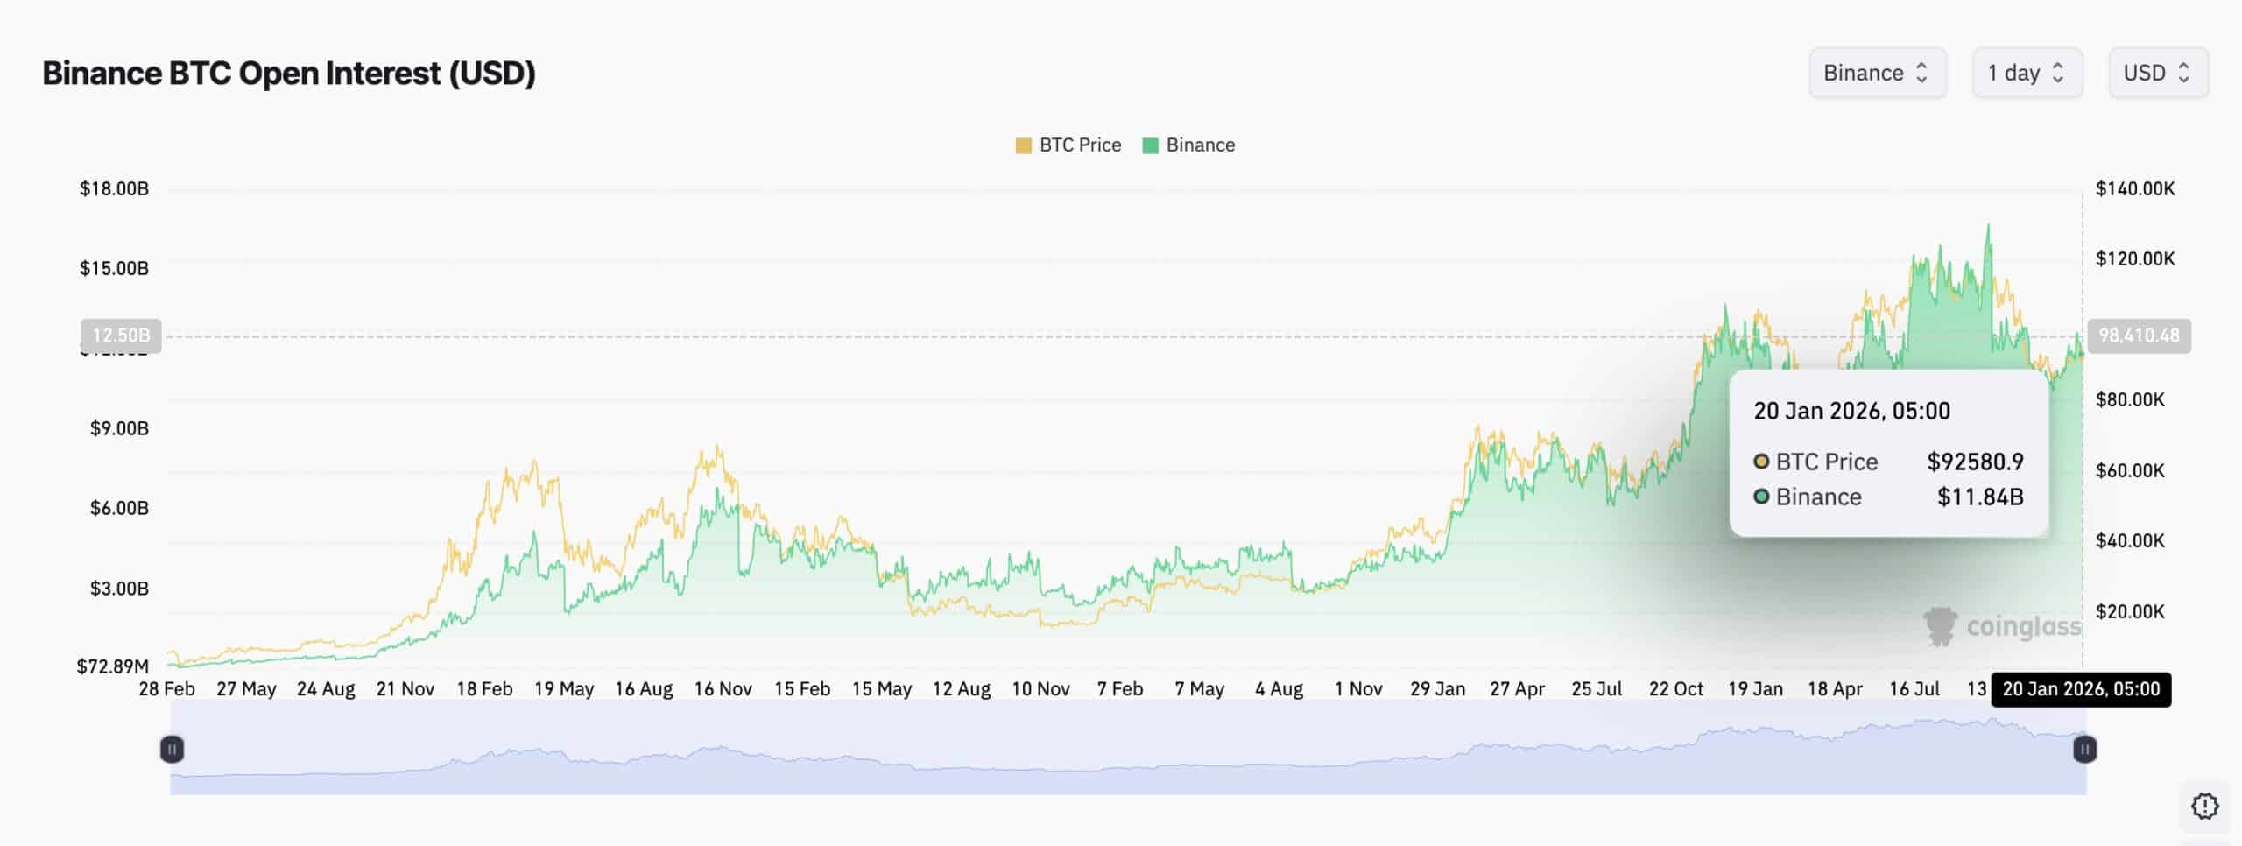Click the green Binance dot in the tooltip
The width and height of the screenshot is (2242, 846).
[1761, 497]
